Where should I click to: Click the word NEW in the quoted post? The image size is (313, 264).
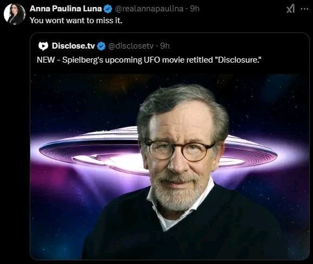tap(46, 60)
